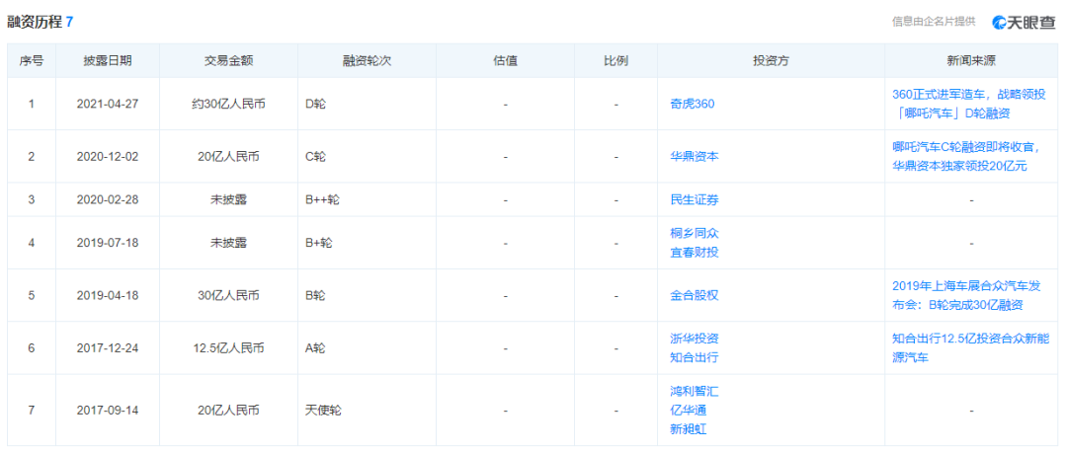Click the 披露日期 column header
Viewport: 1067px width, 454px height.
(x=108, y=61)
